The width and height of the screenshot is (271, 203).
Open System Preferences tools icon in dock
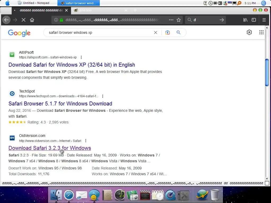tap(183, 195)
